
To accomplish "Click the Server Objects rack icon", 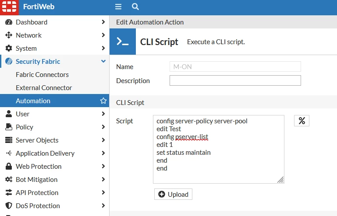I will (x=9, y=140).
